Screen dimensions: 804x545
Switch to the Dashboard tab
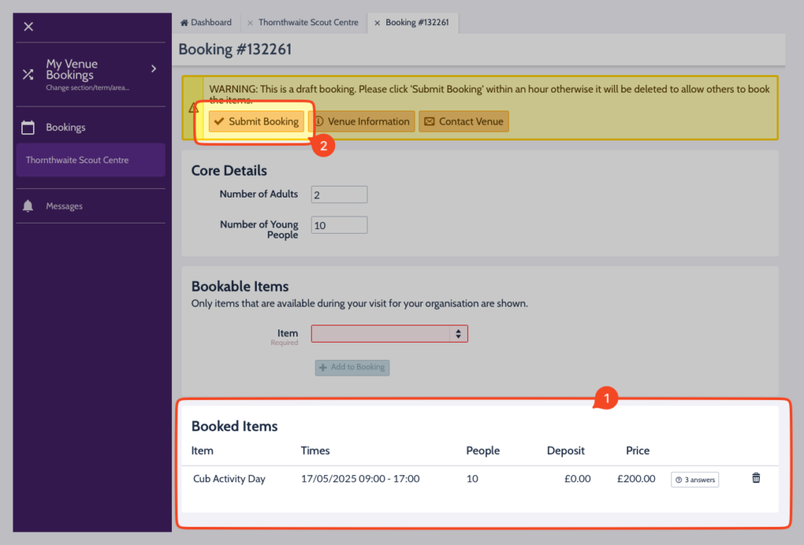[x=206, y=23]
